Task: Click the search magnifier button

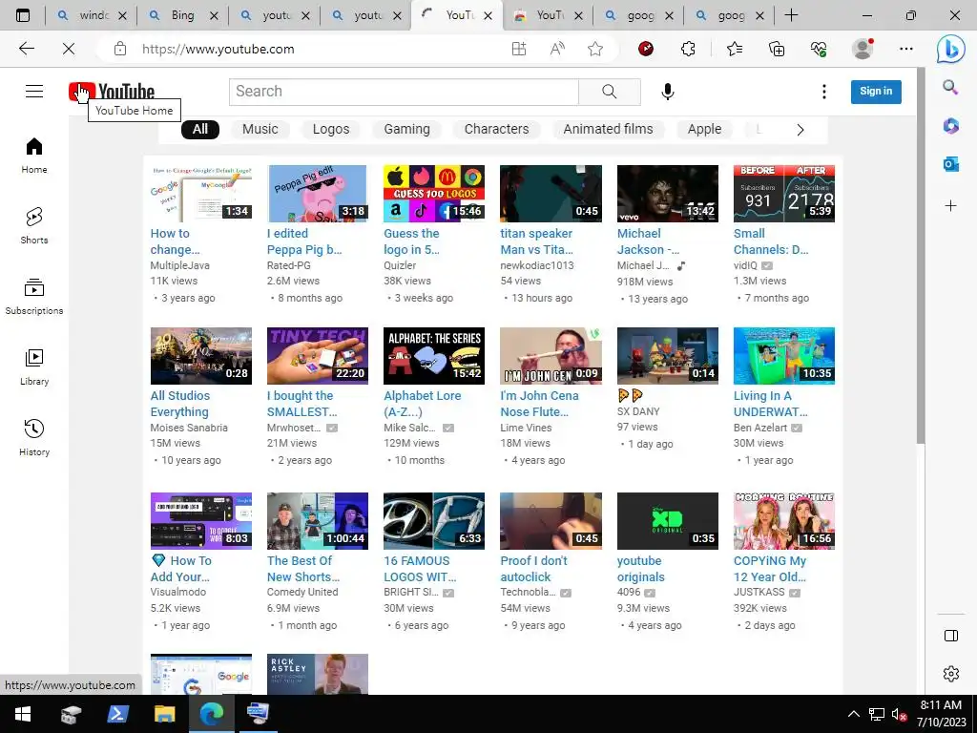Action: coord(610,92)
